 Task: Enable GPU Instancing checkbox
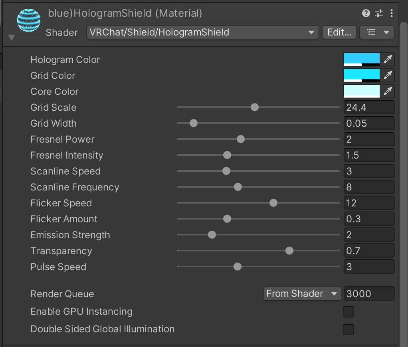click(349, 312)
